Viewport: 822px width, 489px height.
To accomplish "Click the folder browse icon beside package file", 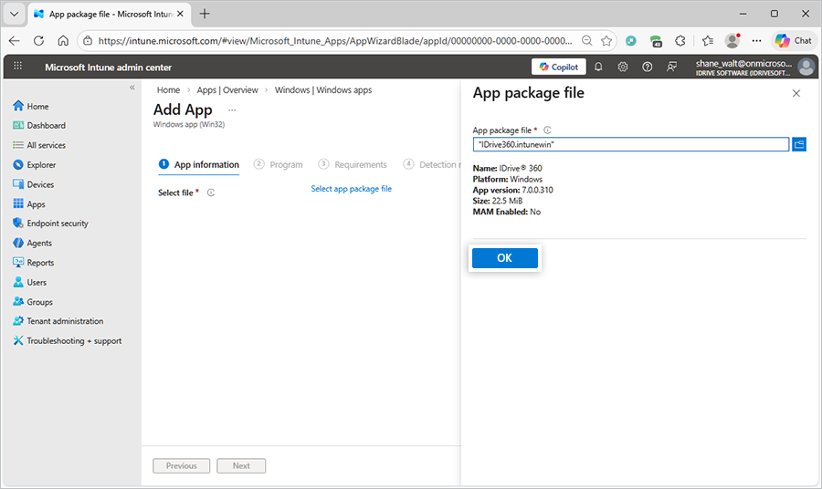I will pyautogui.click(x=798, y=144).
